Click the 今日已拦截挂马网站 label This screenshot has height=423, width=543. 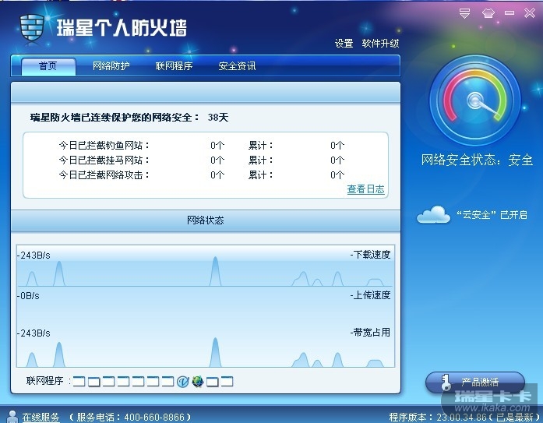coord(104,160)
